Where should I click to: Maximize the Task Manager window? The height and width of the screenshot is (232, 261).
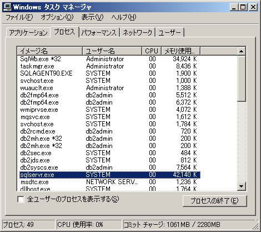click(x=243, y=7)
